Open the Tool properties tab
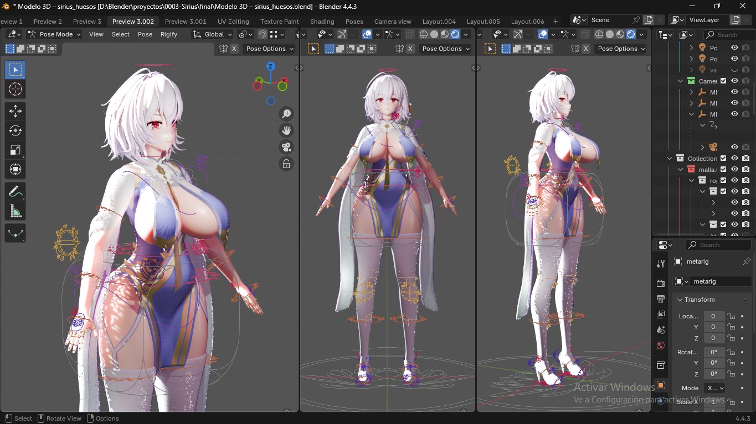Image resolution: width=756 pixels, height=424 pixels. pos(661,264)
